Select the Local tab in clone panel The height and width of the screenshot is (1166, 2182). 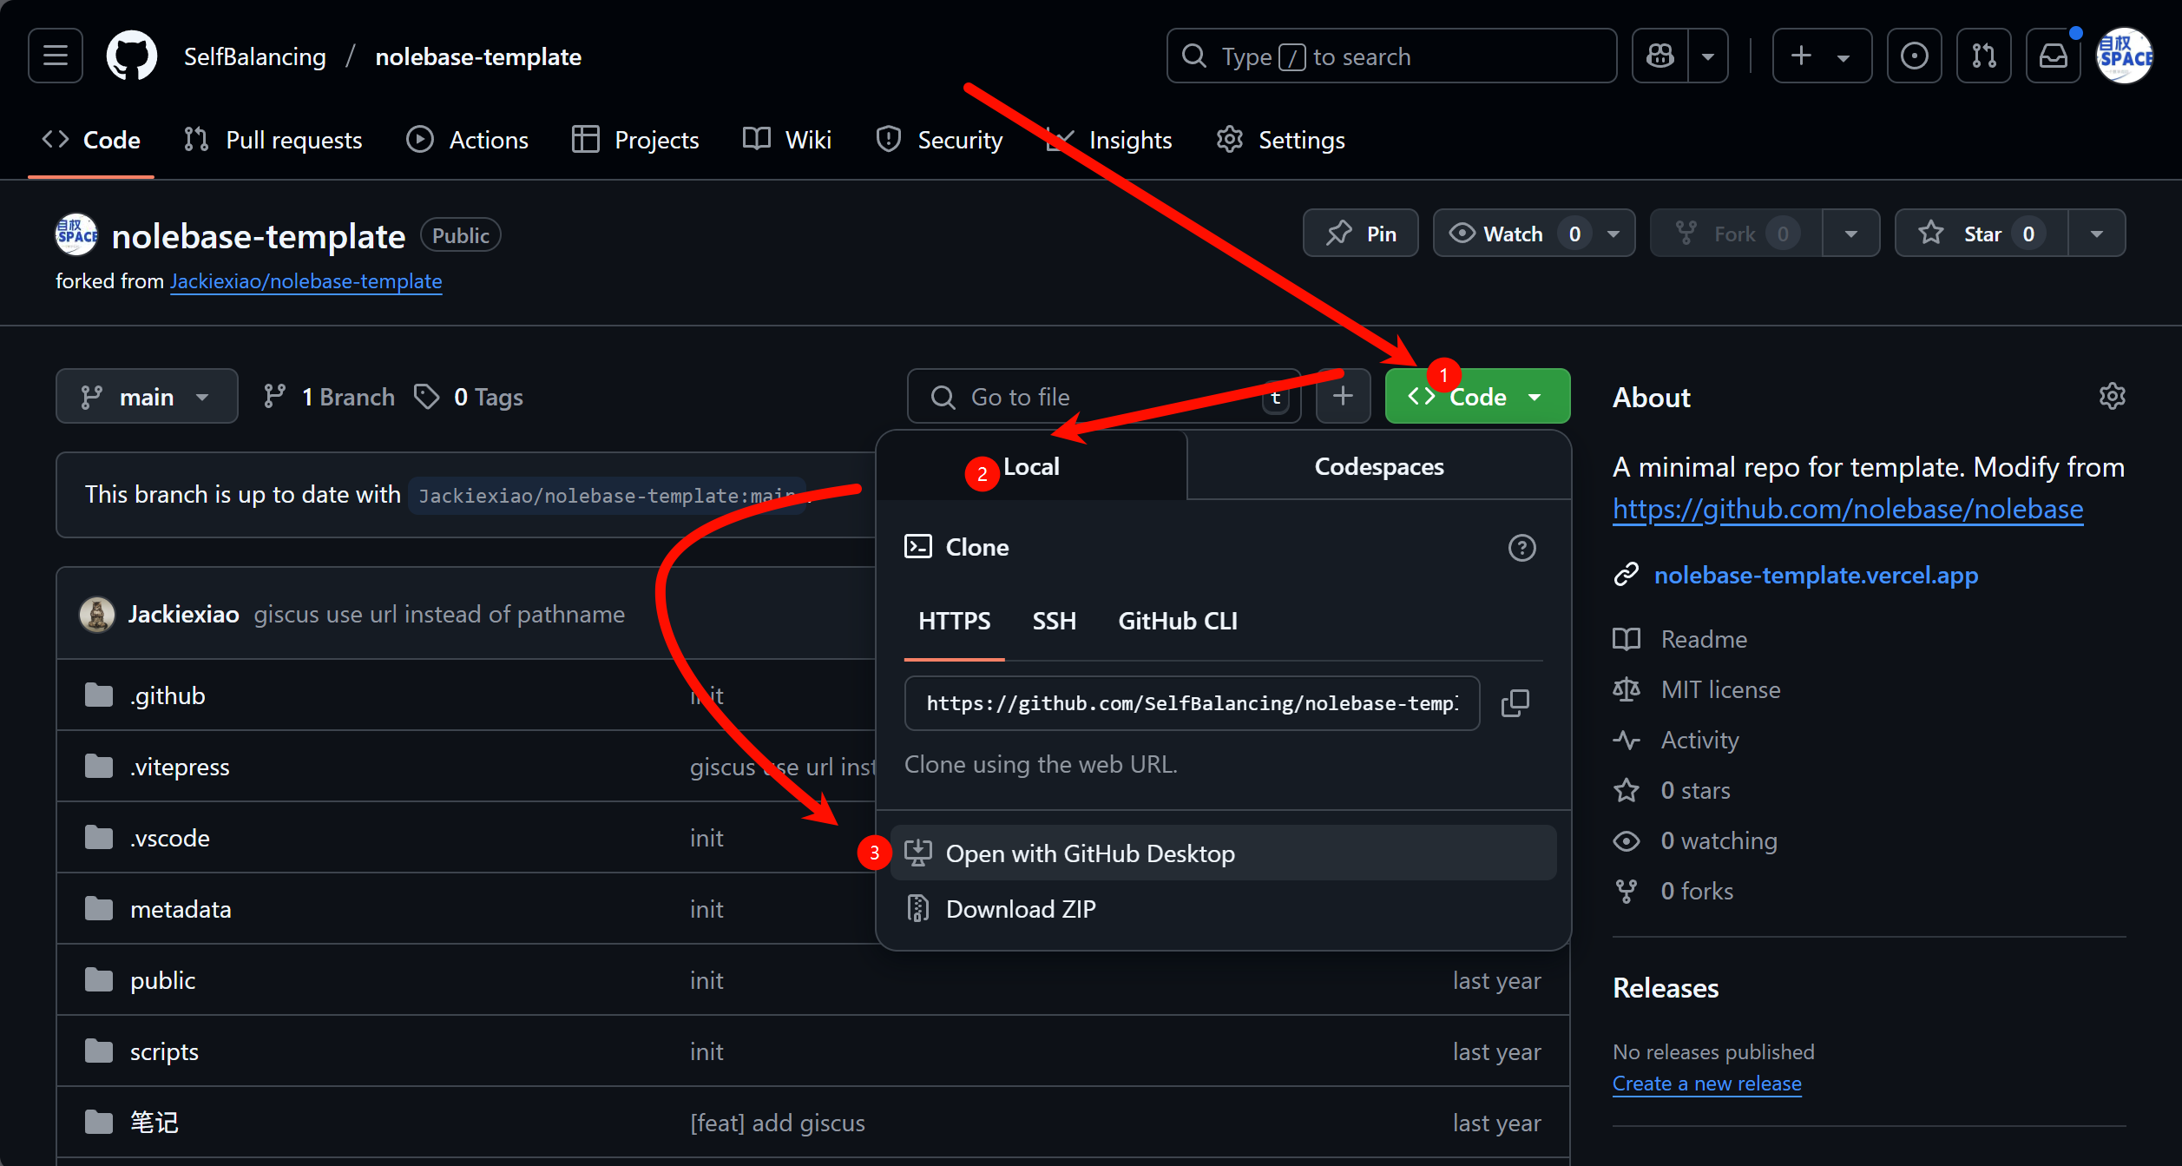(1031, 466)
